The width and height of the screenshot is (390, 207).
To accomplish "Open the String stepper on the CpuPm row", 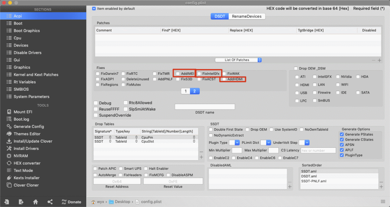I will point(194,137).
